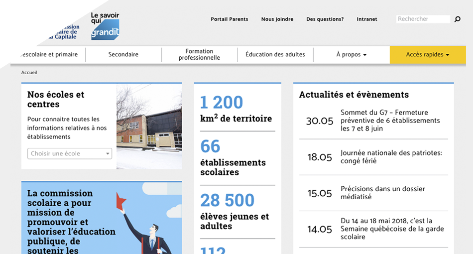Click the Actualités et évènements heading
Screen dimensions: 473x254
pos(354,95)
